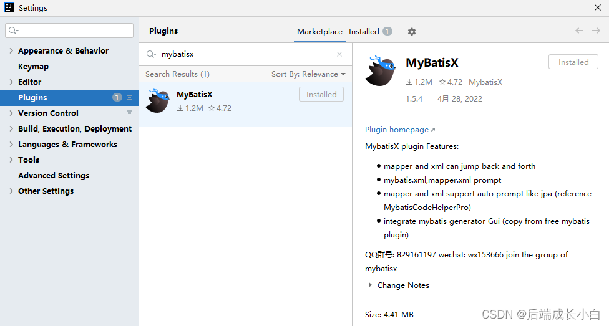Open the Sort By: Relevance dropdown
Screen dimensions: 609x326
point(308,74)
